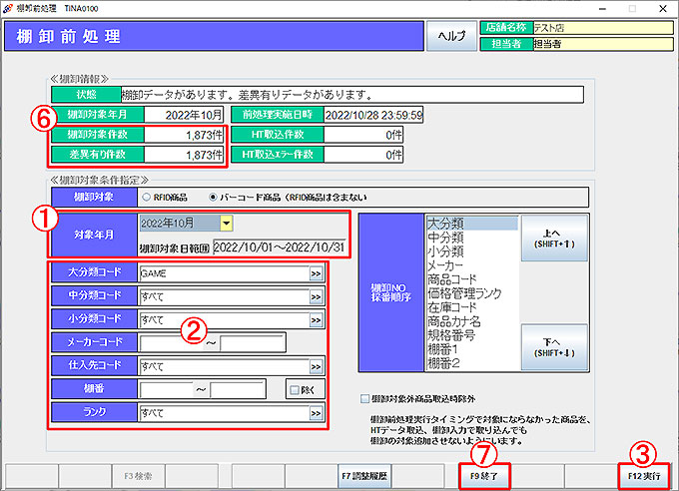The height and width of the screenshot is (491, 679).
Task: Expand the 大分類コード selection list
Action: click(x=317, y=272)
